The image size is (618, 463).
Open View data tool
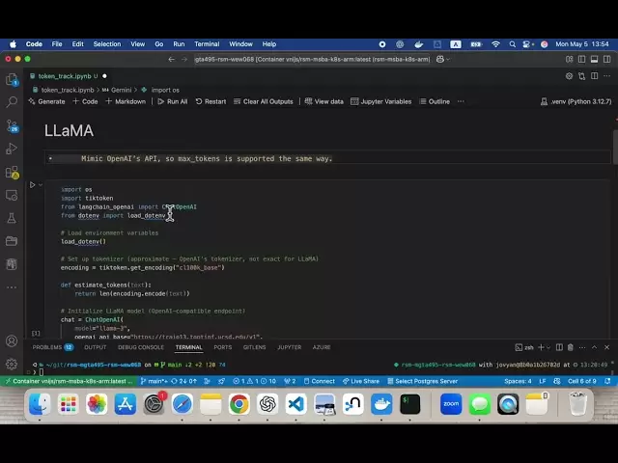point(324,101)
